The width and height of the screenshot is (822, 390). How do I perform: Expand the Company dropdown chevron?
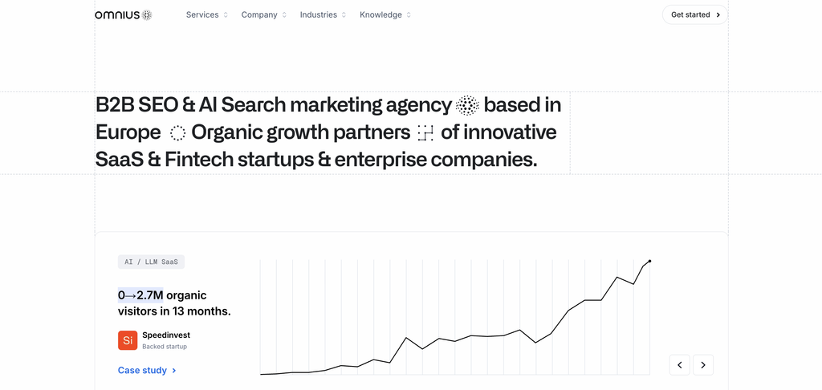(x=284, y=14)
